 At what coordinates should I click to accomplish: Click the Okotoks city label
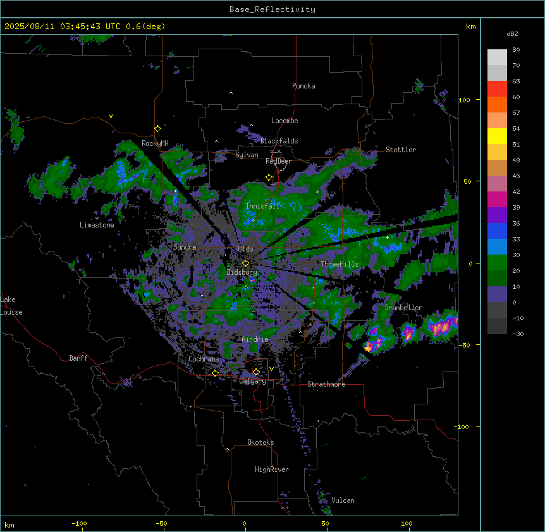[260, 442]
